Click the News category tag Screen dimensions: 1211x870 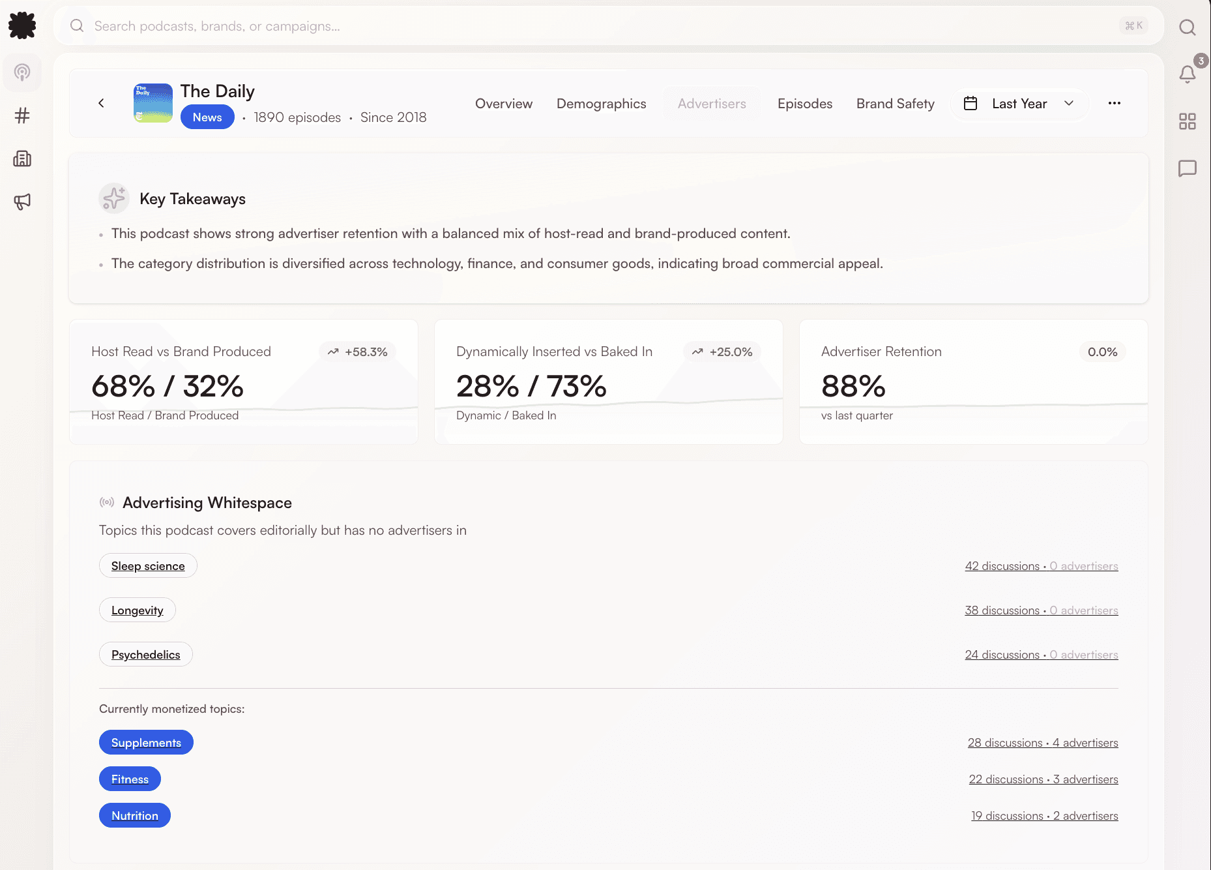pyautogui.click(x=207, y=117)
